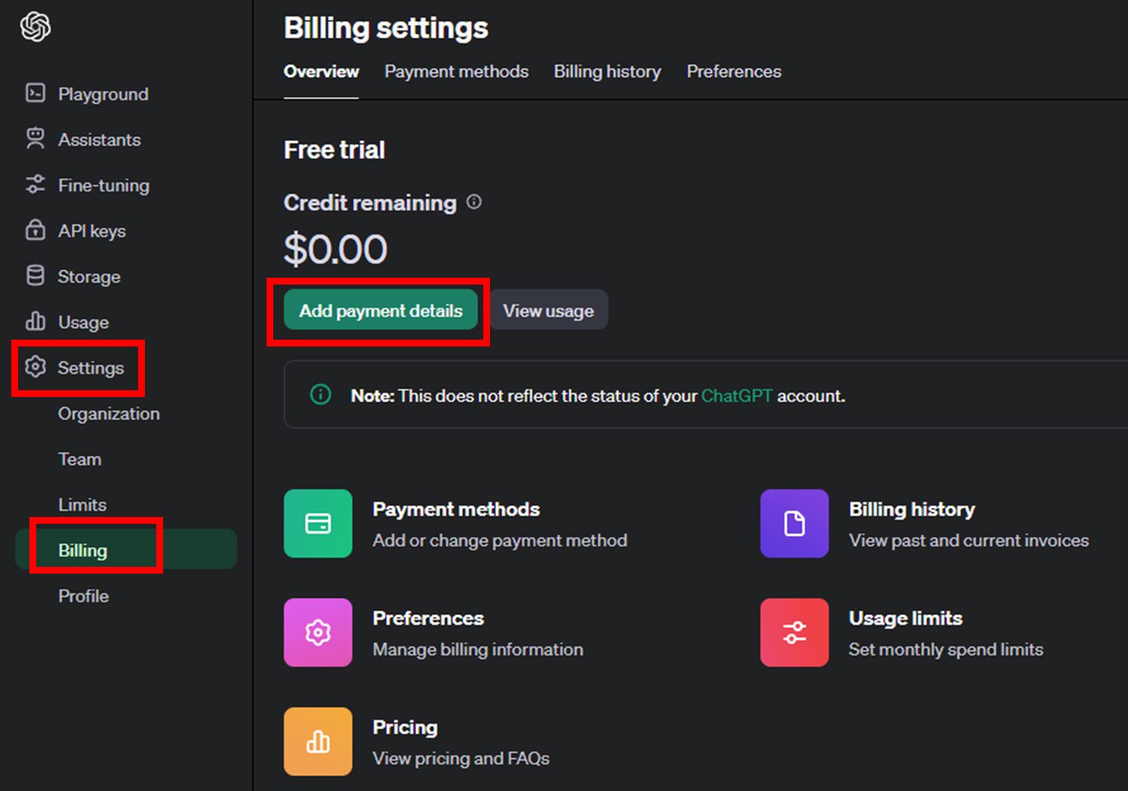Image resolution: width=1128 pixels, height=791 pixels.
Task: Switch to the Billing history tab
Action: tap(607, 72)
